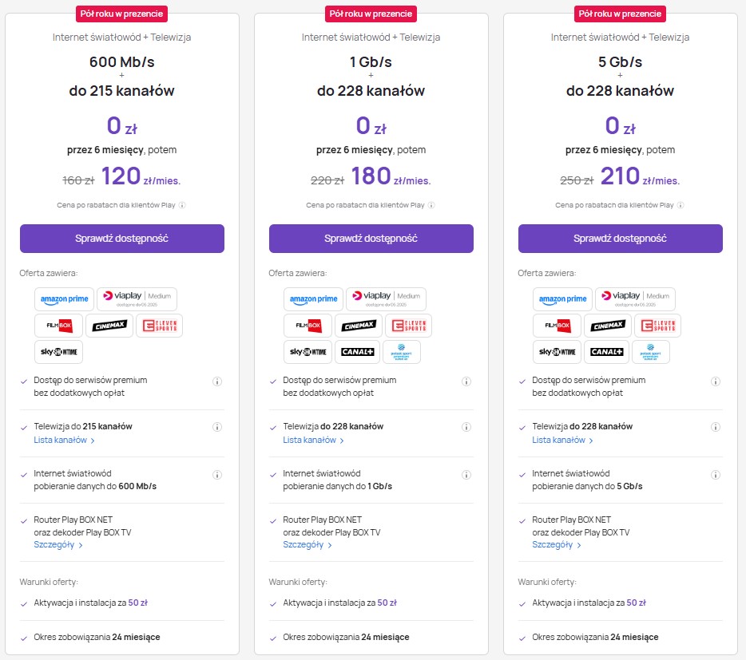Image resolution: width=746 pixels, height=660 pixels.
Task: Show info for Internet światłowód 1 Gb/s
Action: [466, 475]
